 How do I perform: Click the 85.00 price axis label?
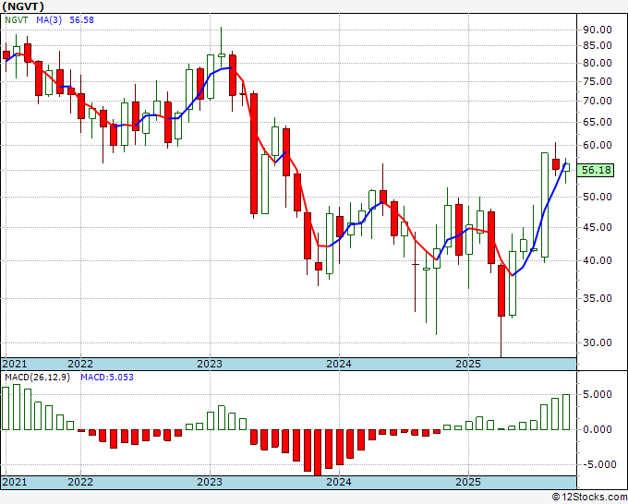point(598,45)
